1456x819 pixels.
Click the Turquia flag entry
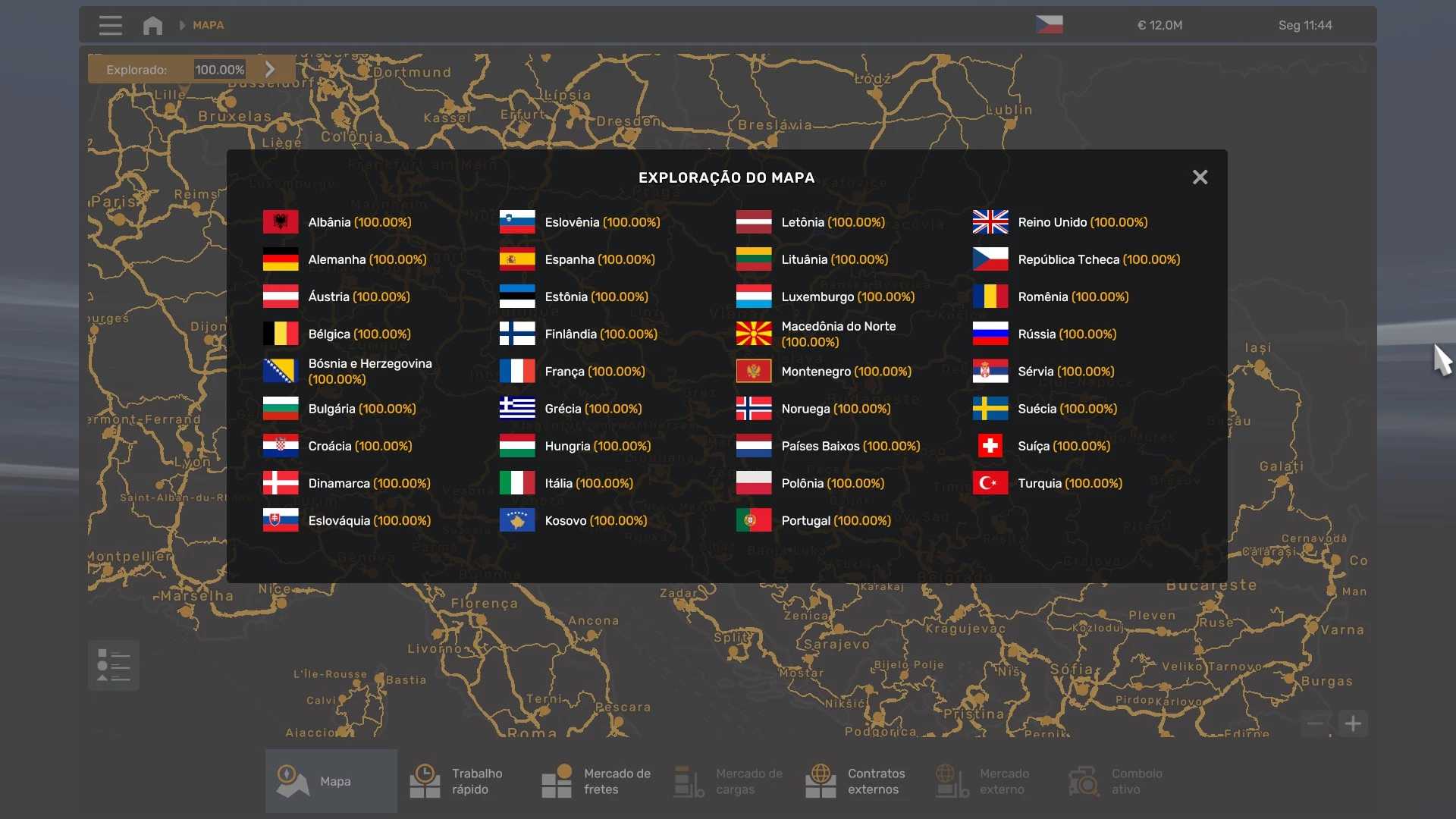point(990,483)
